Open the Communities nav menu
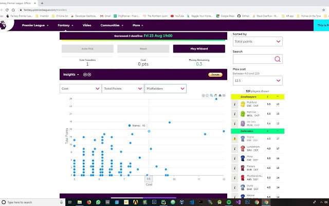 coord(112,25)
